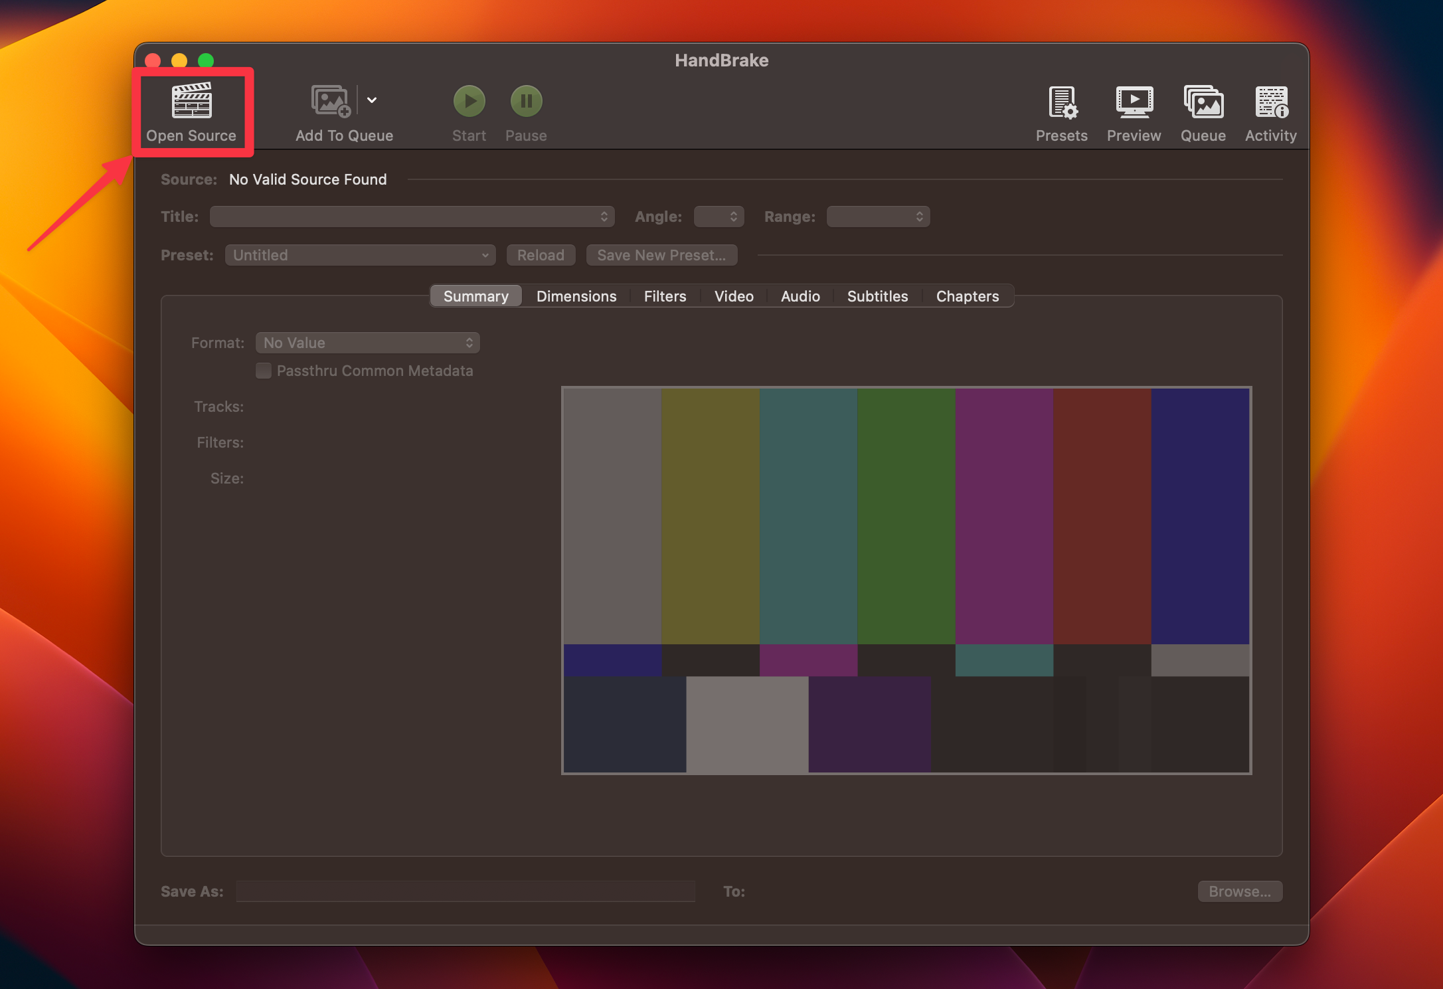Viewport: 1443px width, 989px height.
Task: Open the Untitled preset dropdown
Action: click(360, 255)
